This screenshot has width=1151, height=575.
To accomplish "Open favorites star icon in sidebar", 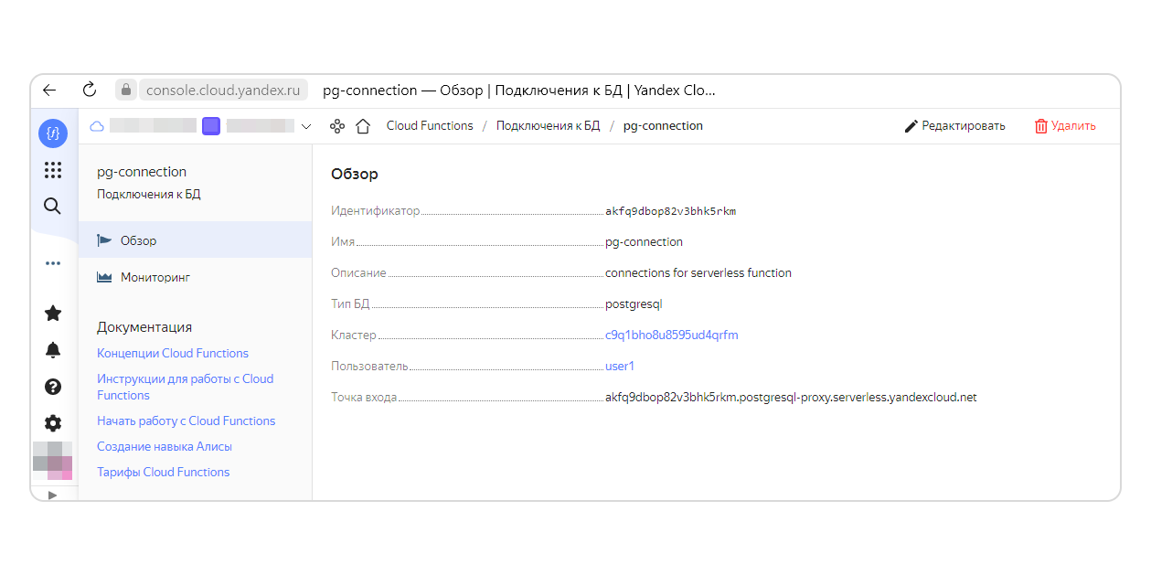I will [x=53, y=314].
